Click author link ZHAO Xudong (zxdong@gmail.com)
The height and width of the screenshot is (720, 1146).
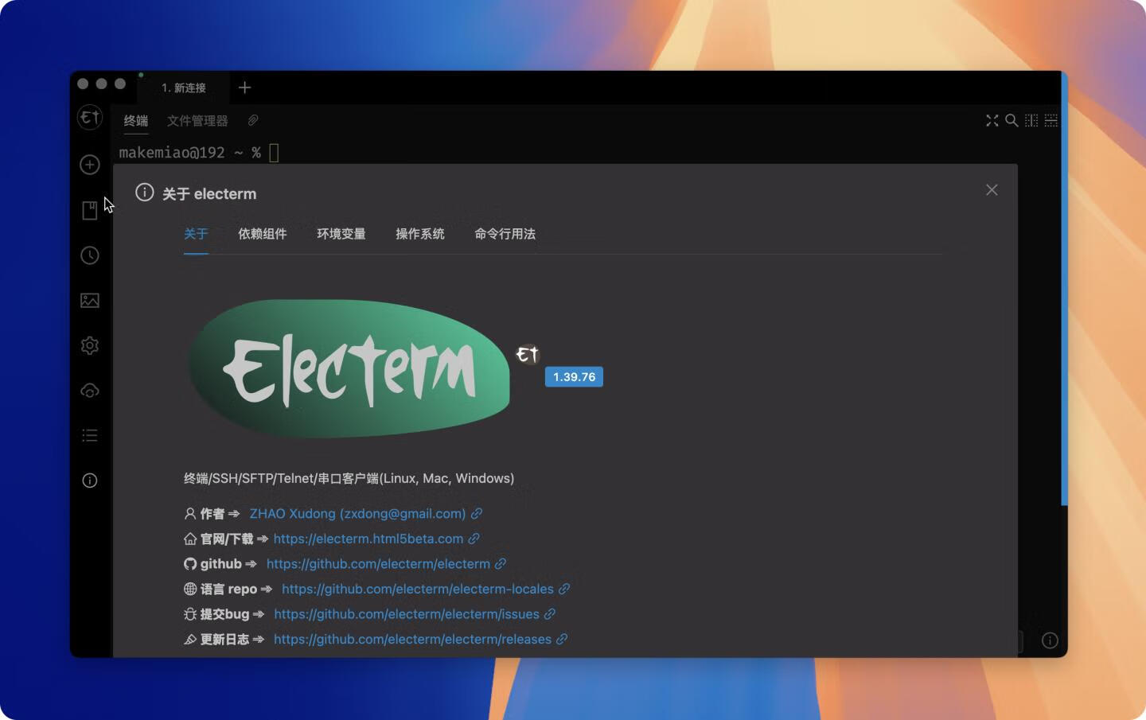(357, 514)
